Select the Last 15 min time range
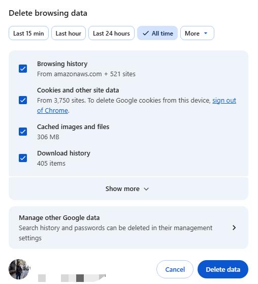The image size is (258, 284). pos(28,33)
